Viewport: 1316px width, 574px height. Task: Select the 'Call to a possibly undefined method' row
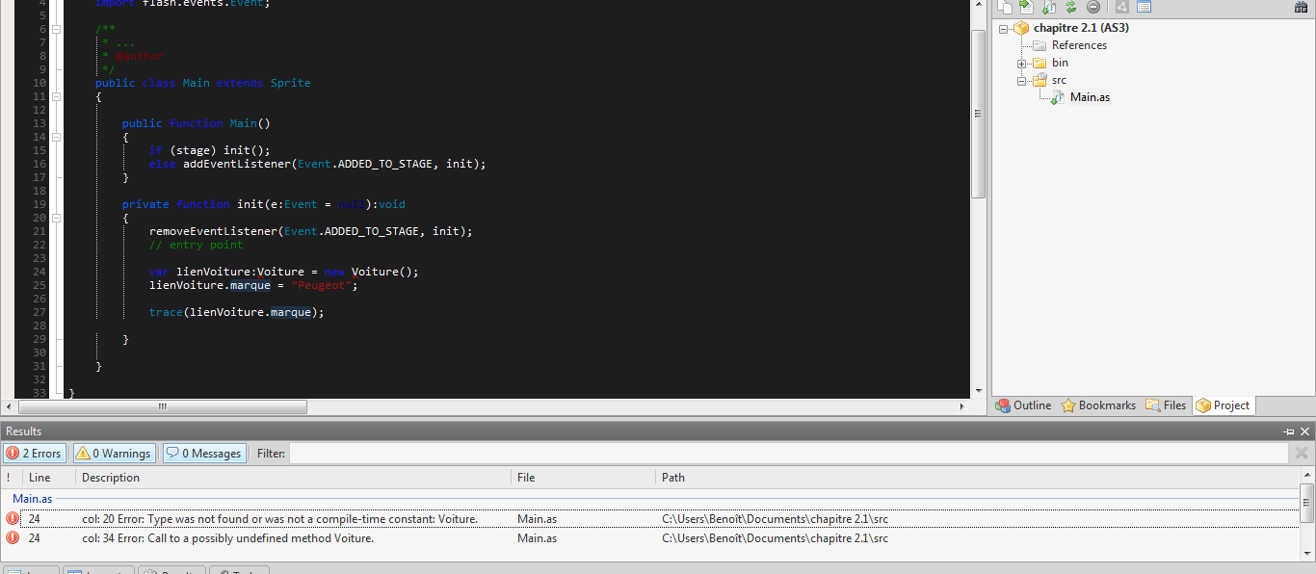tap(650, 538)
